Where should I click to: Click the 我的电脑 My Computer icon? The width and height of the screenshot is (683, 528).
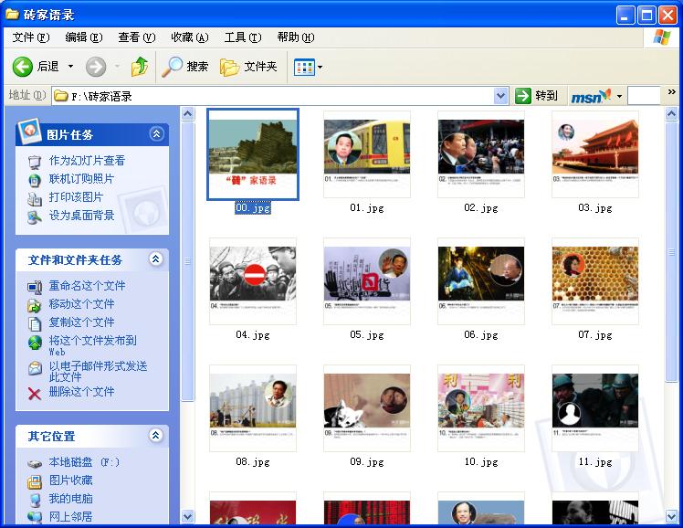35,500
